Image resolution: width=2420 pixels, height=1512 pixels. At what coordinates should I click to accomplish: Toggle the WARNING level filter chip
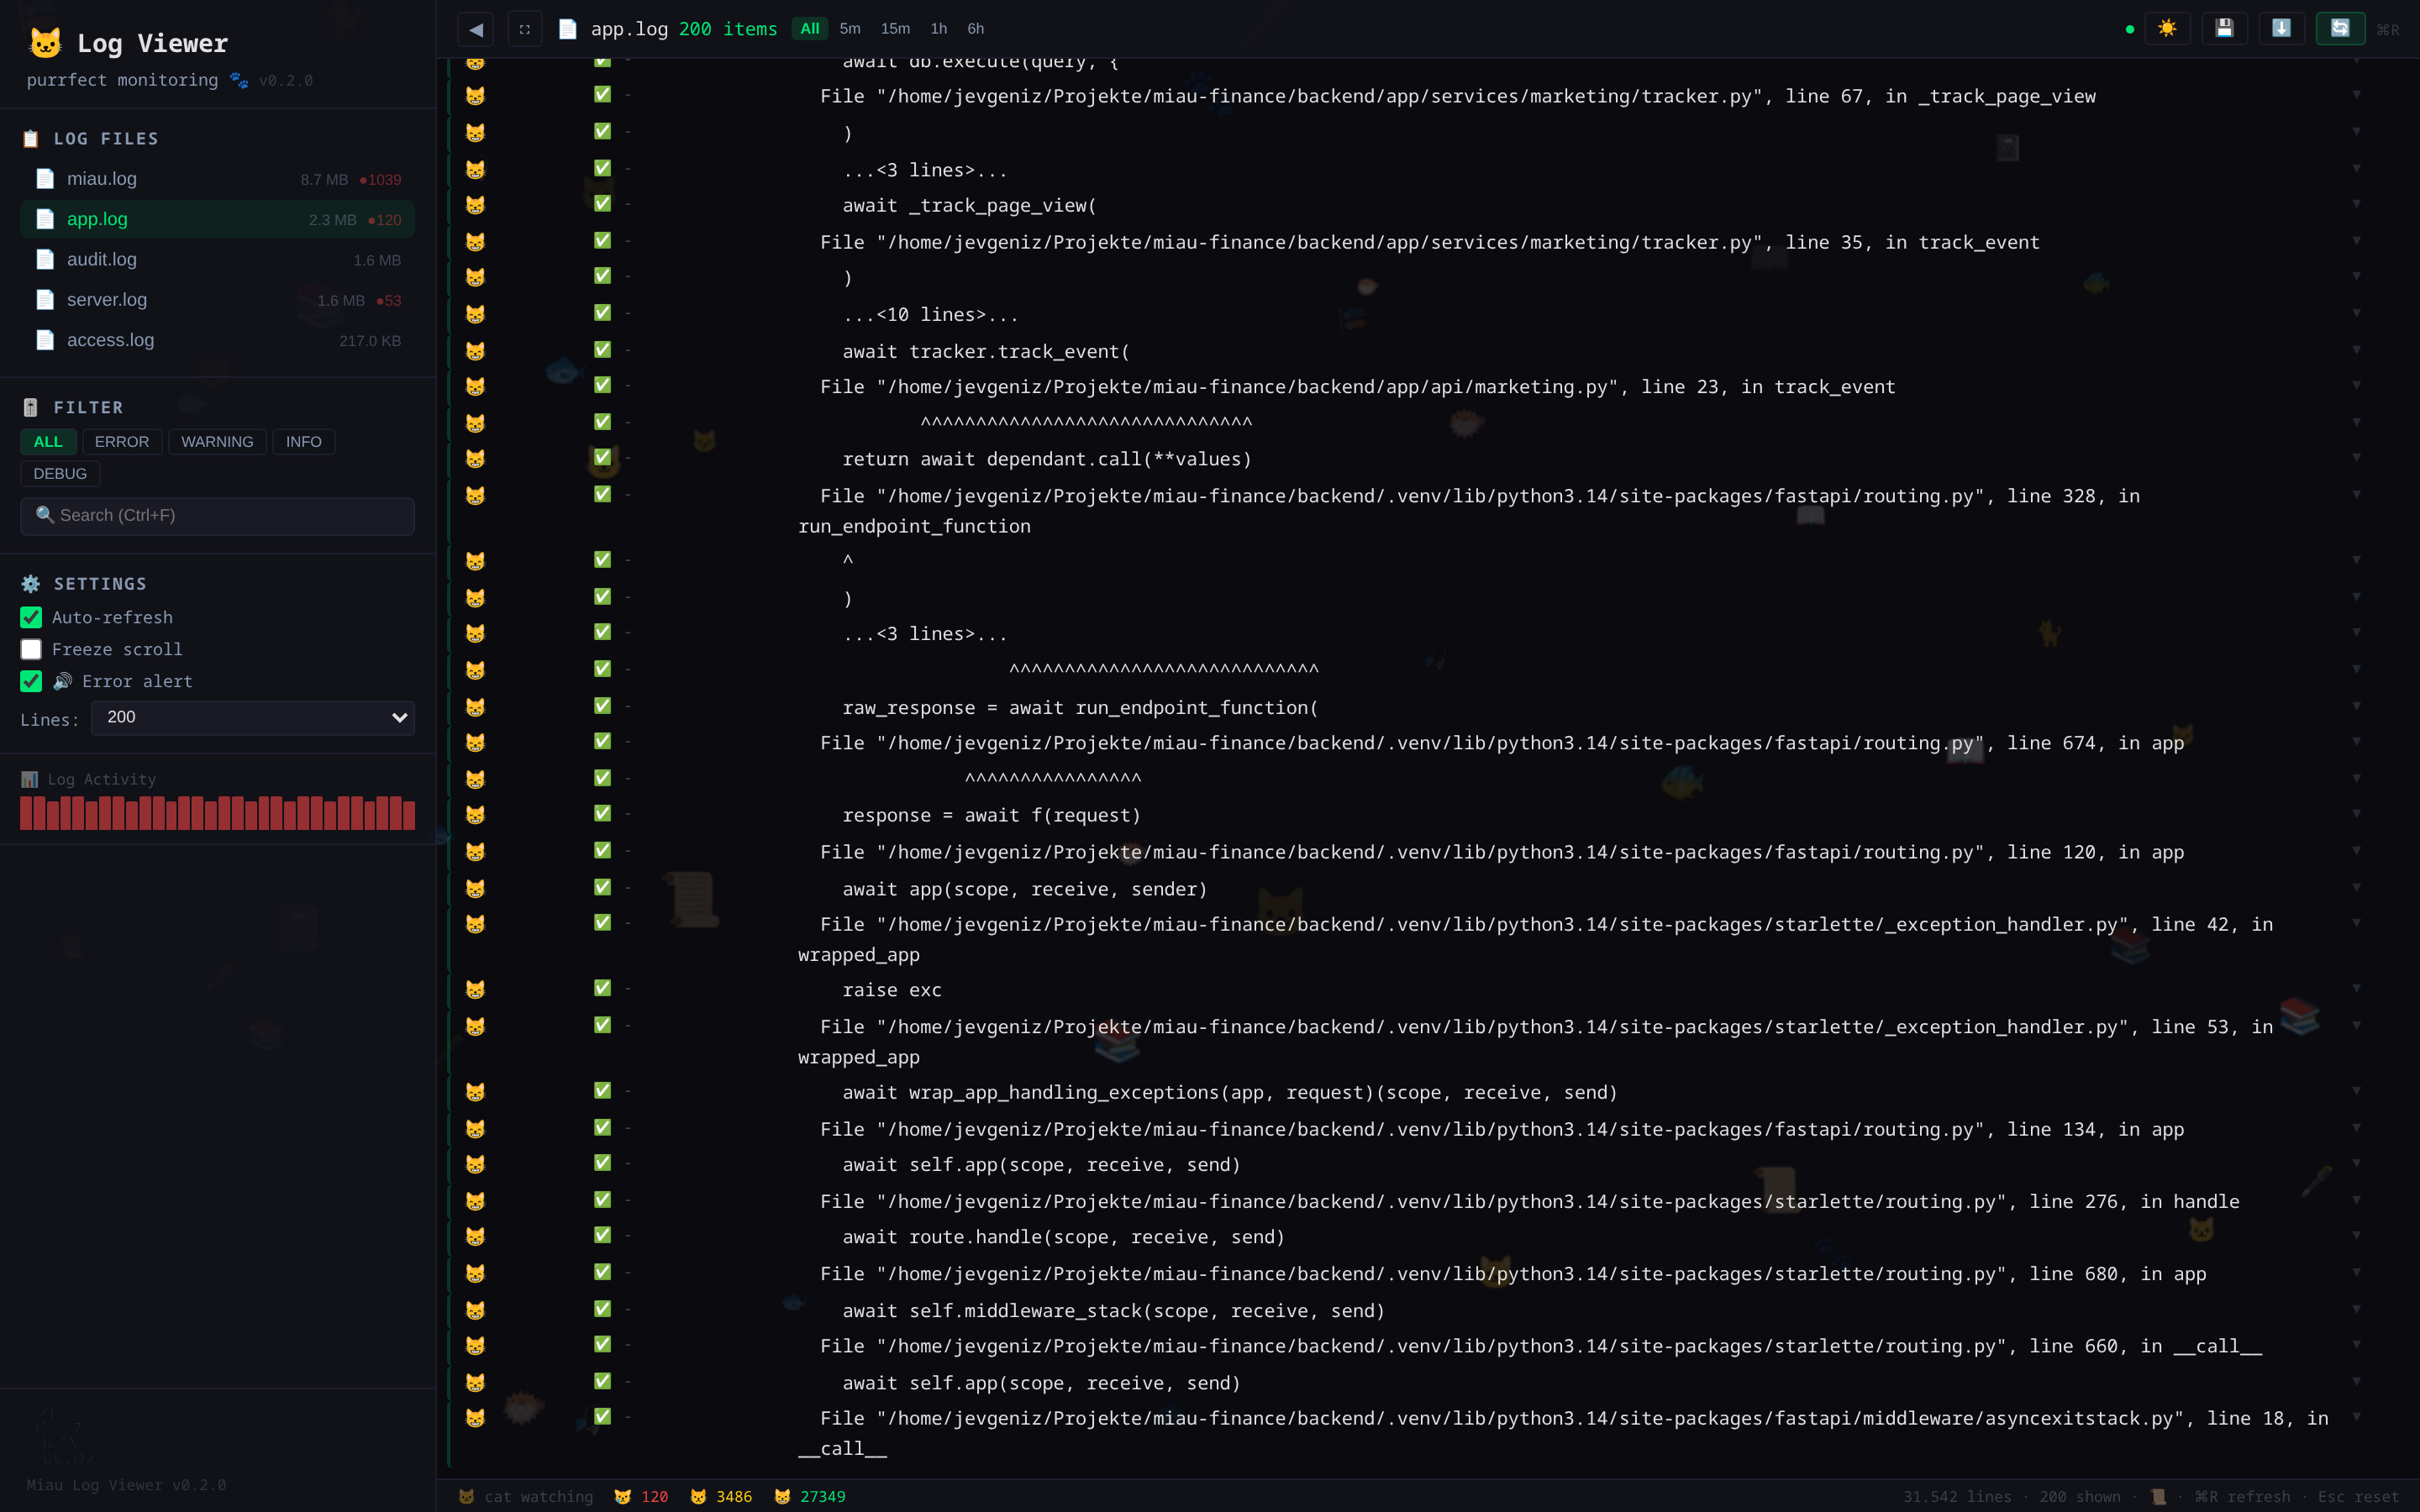pos(217,441)
